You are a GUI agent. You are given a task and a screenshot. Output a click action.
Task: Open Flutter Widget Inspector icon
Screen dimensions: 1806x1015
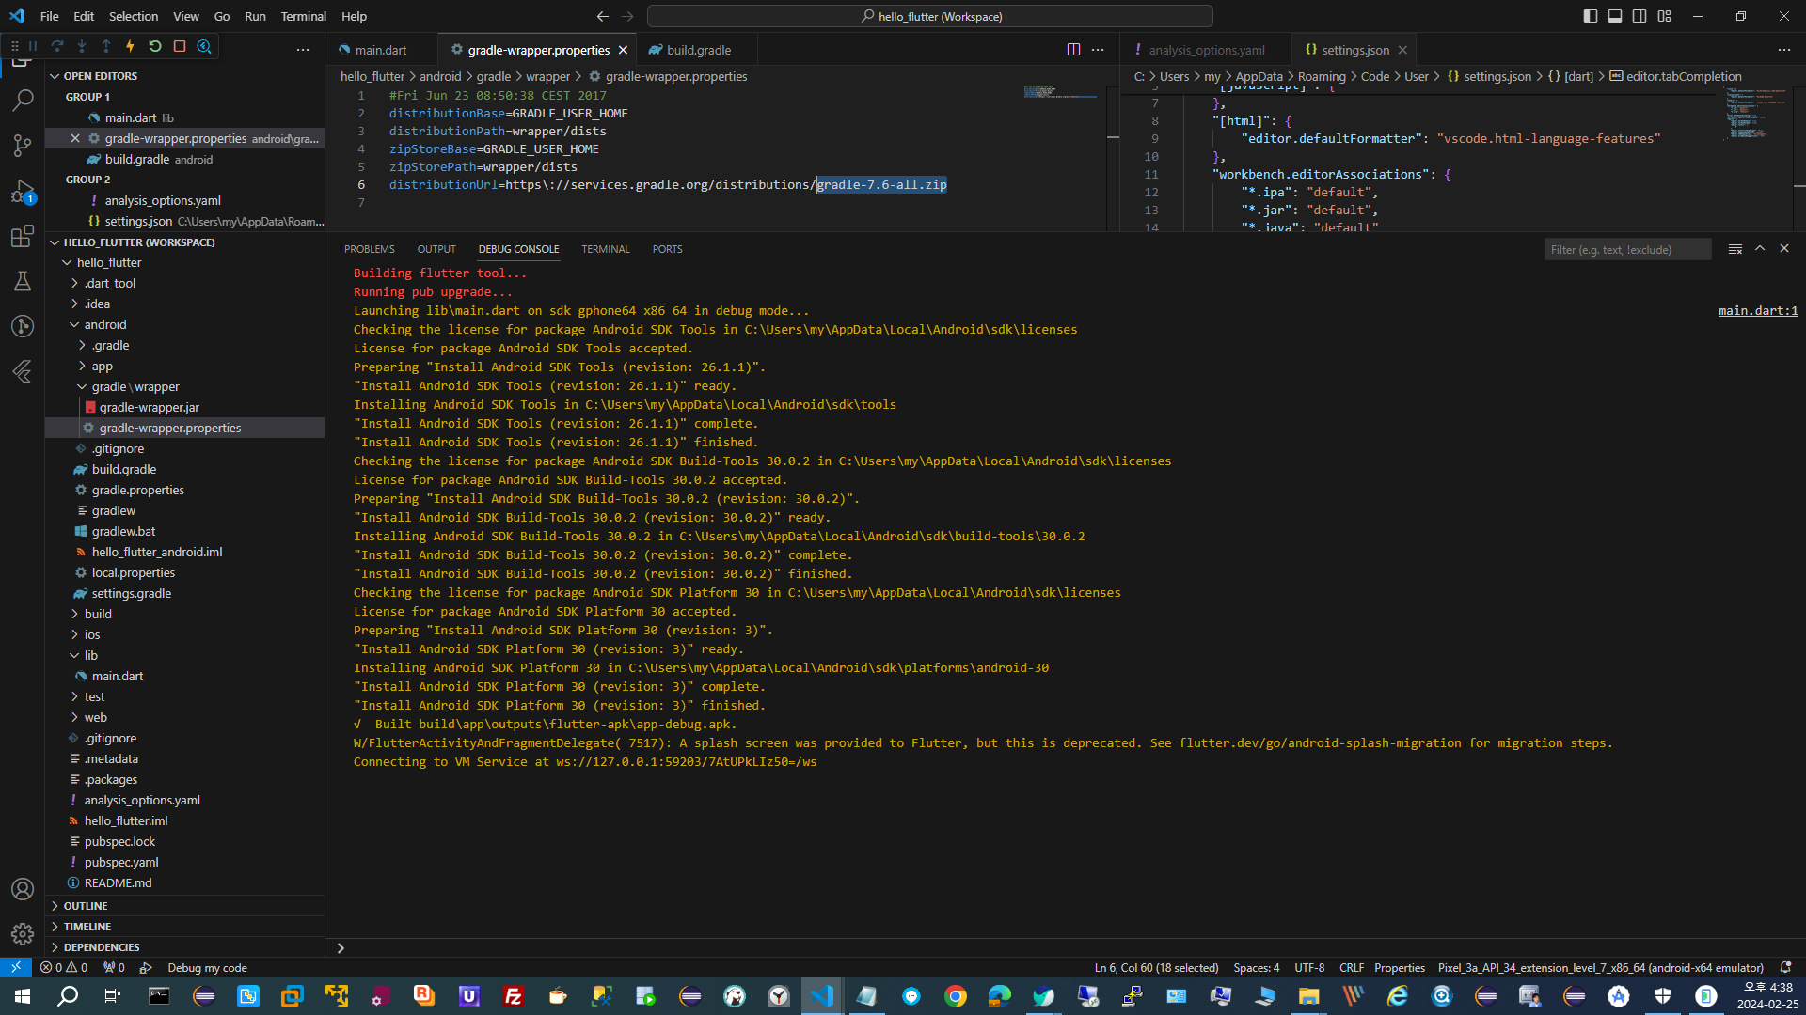pos(204,46)
